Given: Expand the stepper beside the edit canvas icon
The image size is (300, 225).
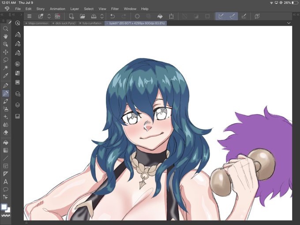Looking at the screenshot, I should point(49,16).
